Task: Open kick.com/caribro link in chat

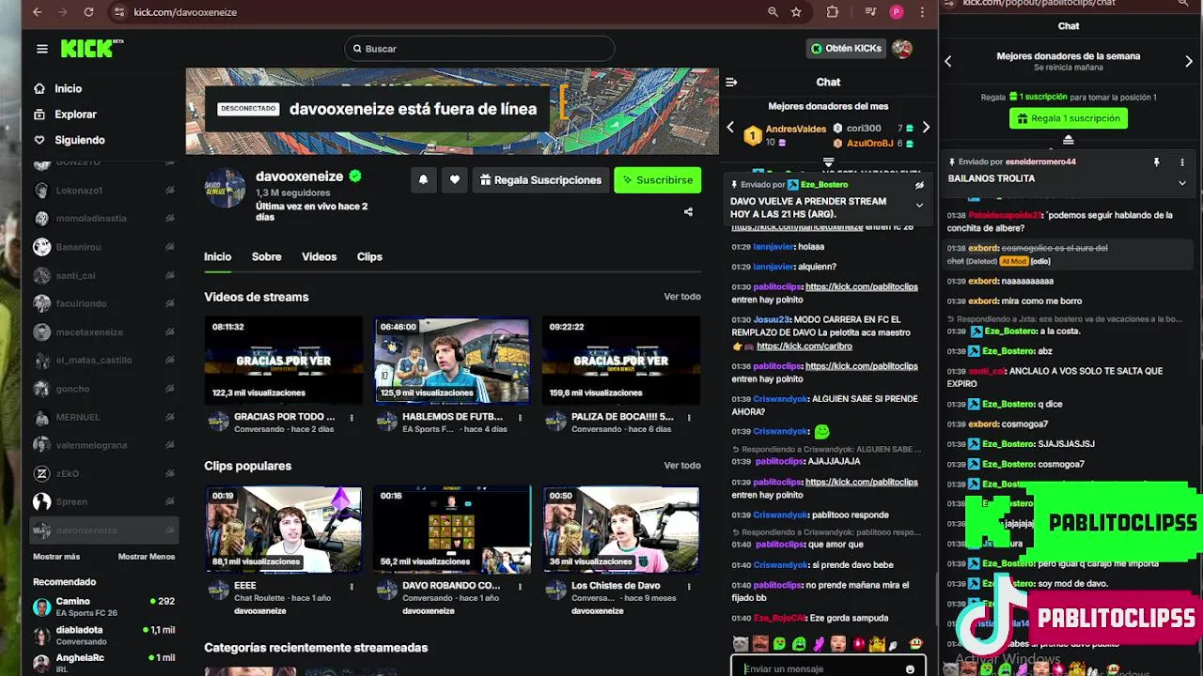Action: tap(804, 346)
